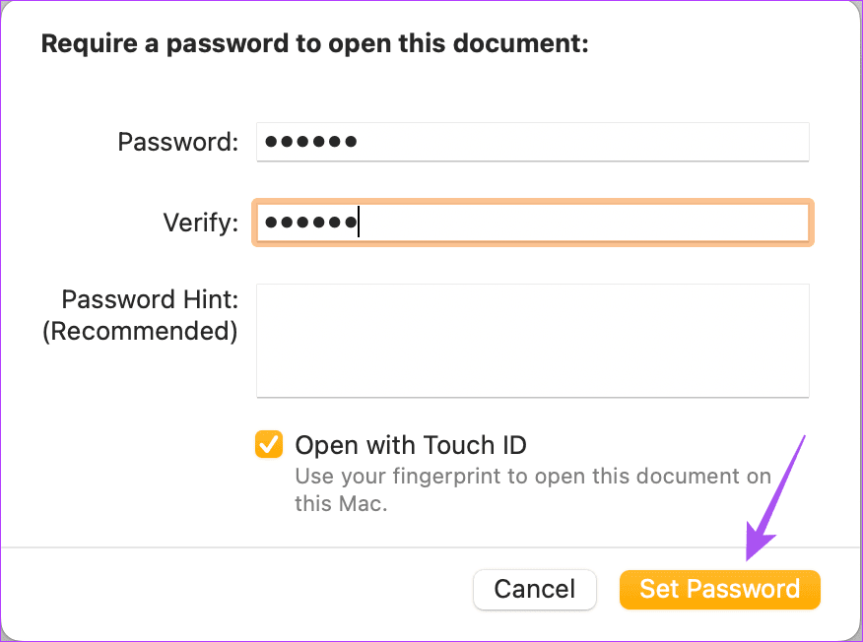
Task: Focus the Verify password field
Action: click(x=532, y=223)
